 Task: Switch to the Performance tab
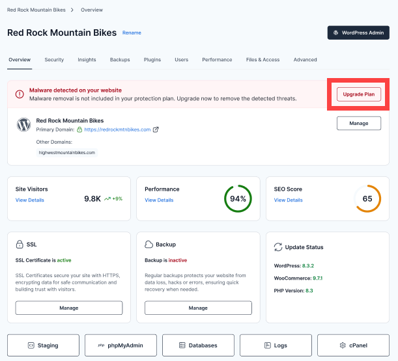[x=217, y=60]
